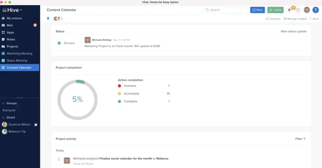Click the Today at 1:39 pm timestamp

coord(83,164)
